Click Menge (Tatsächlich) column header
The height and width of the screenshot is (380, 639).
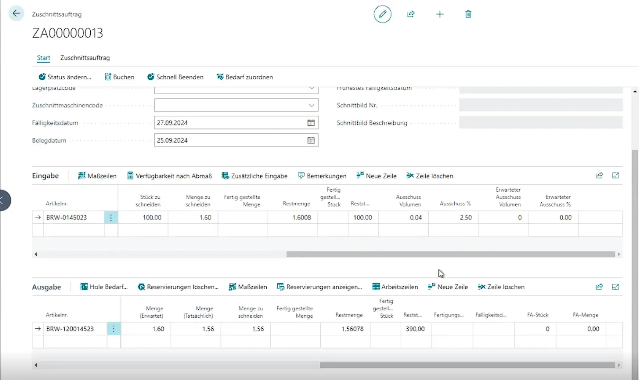pyautogui.click(x=198, y=312)
